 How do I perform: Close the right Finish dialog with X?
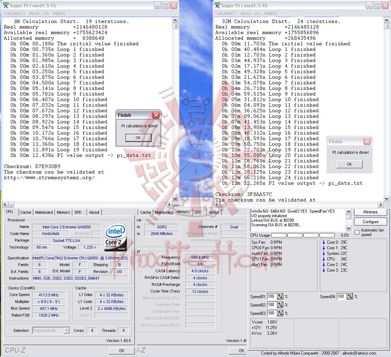367,141
